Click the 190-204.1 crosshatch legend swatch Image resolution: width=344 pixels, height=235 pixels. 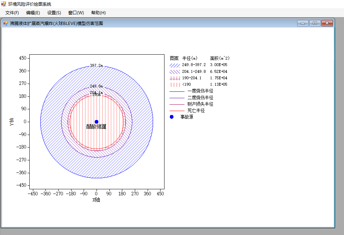click(x=175, y=78)
